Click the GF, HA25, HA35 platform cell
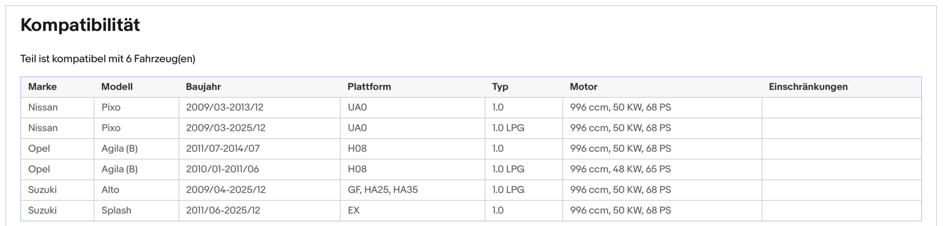The width and height of the screenshot is (943, 226). pyautogui.click(x=412, y=190)
